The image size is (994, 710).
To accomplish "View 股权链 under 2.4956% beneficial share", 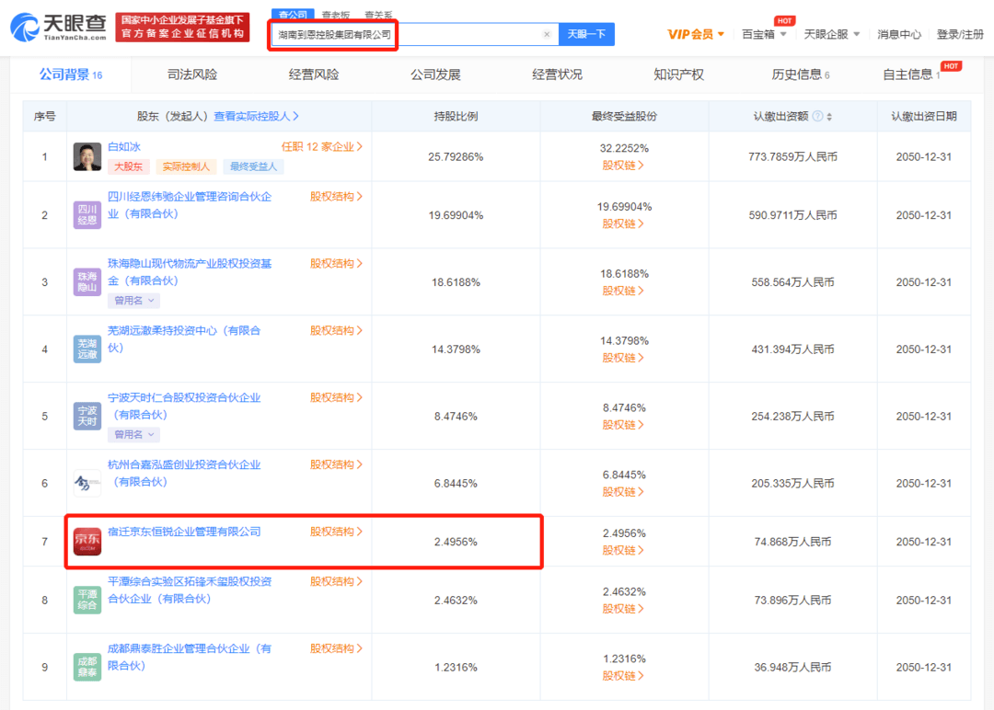I will click(623, 550).
